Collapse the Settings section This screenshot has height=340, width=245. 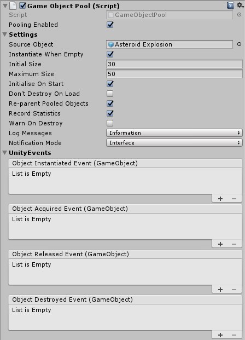tap(5, 34)
